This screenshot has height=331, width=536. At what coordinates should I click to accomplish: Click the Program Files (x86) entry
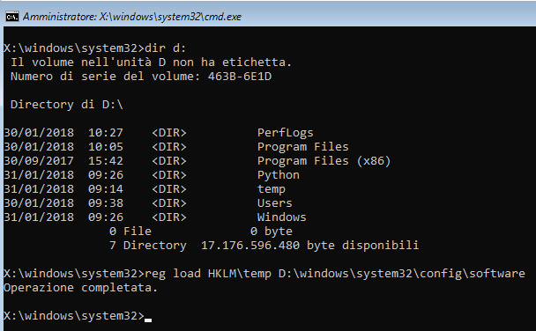324,161
